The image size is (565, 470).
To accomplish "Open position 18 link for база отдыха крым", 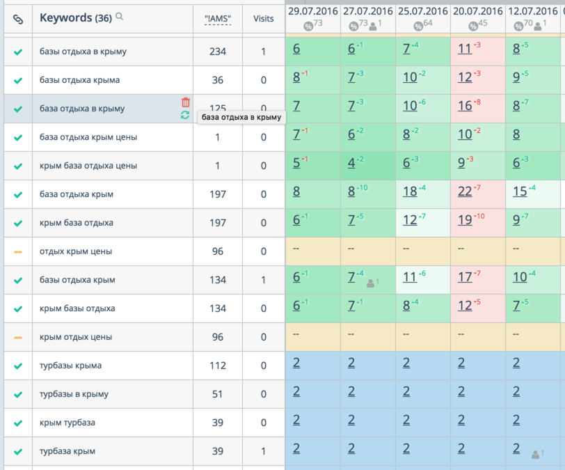I will (x=410, y=191).
